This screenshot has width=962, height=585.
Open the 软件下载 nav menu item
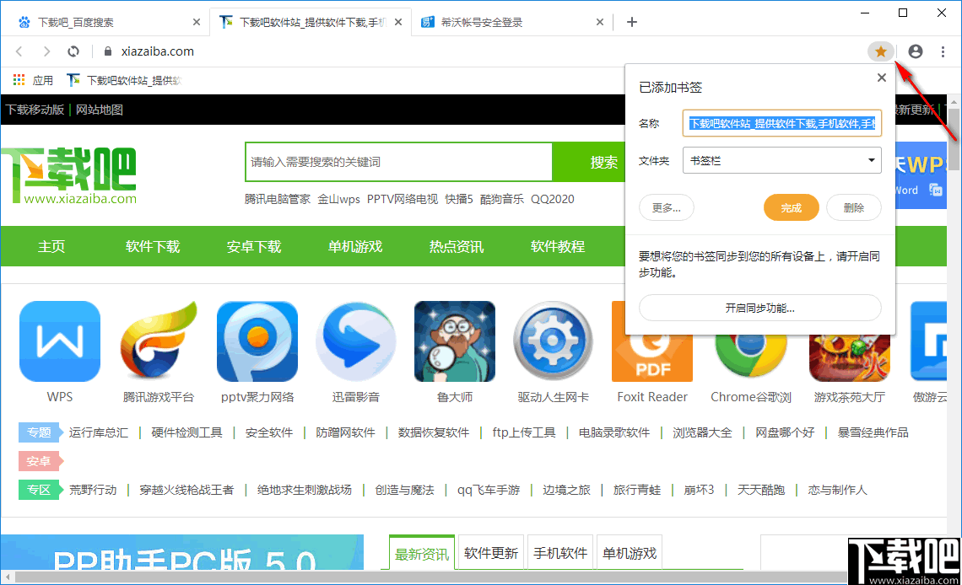click(x=153, y=246)
